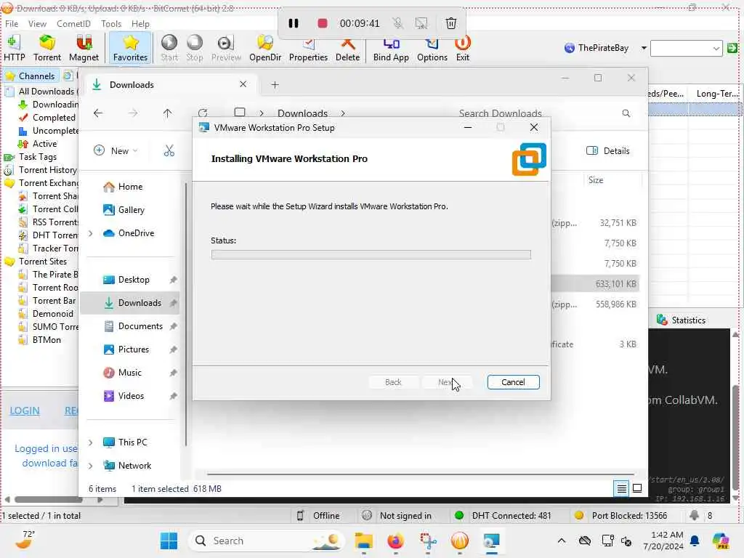Open Videos in the navigation pane
The height and width of the screenshot is (558, 744).
click(x=131, y=396)
